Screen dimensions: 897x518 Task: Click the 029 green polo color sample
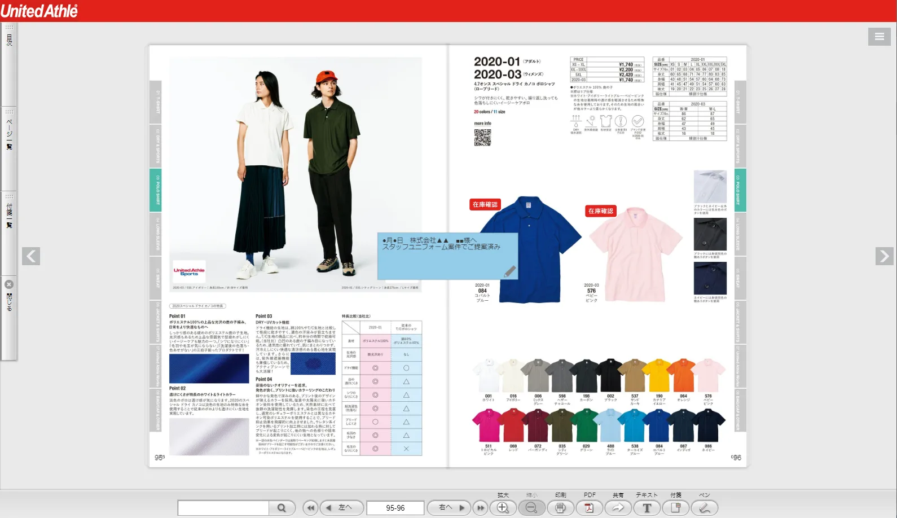586,425
